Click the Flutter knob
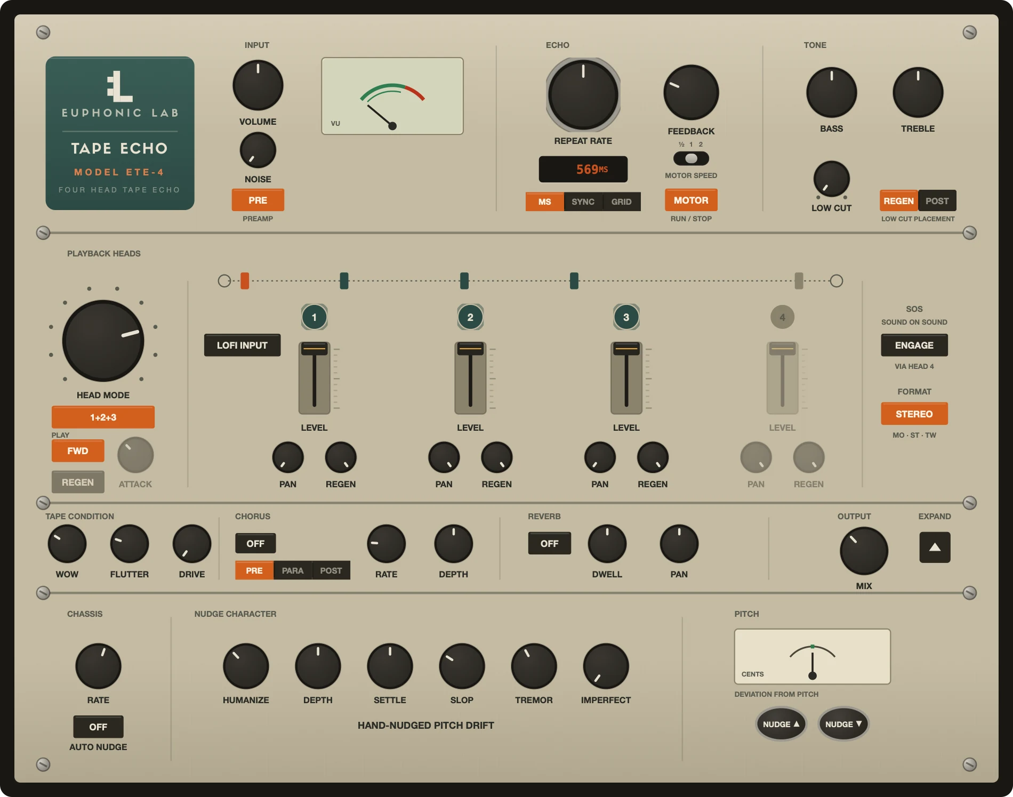 130,544
